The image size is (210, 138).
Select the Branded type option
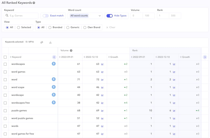pyautogui.click(x=50, y=27)
